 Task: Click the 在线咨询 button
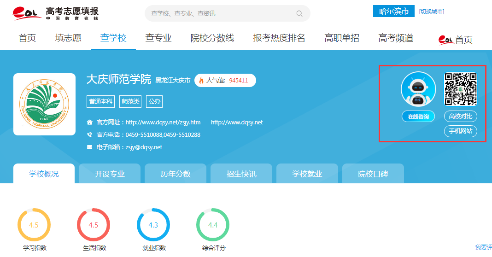pos(418,117)
